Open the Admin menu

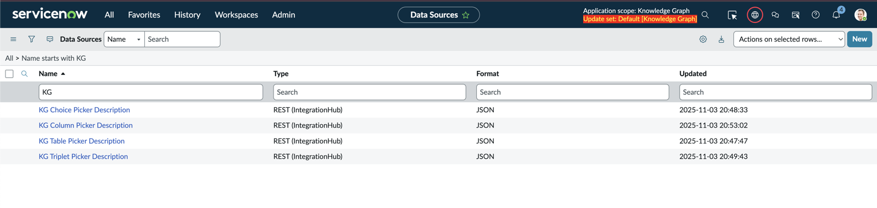283,15
